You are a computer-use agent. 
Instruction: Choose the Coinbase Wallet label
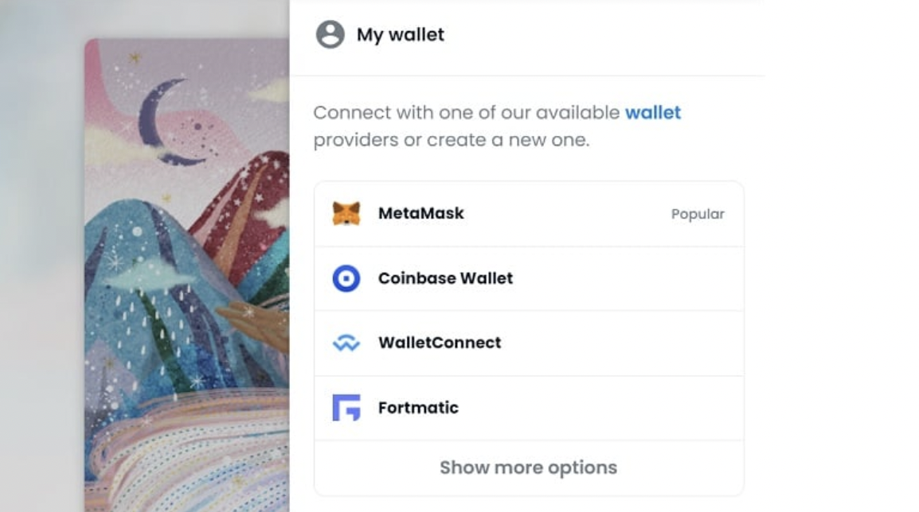coord(445,278)
